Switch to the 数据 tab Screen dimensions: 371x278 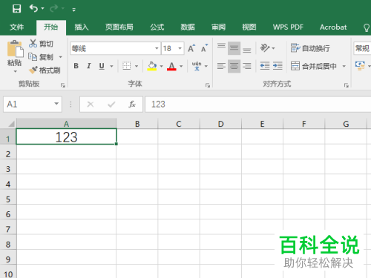coord(188,27)
